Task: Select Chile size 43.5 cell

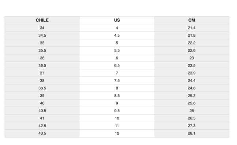Action: [42, 134]
